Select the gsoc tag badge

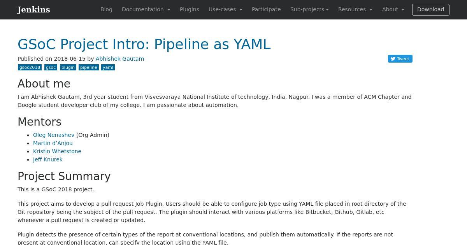tap(51, 67)
